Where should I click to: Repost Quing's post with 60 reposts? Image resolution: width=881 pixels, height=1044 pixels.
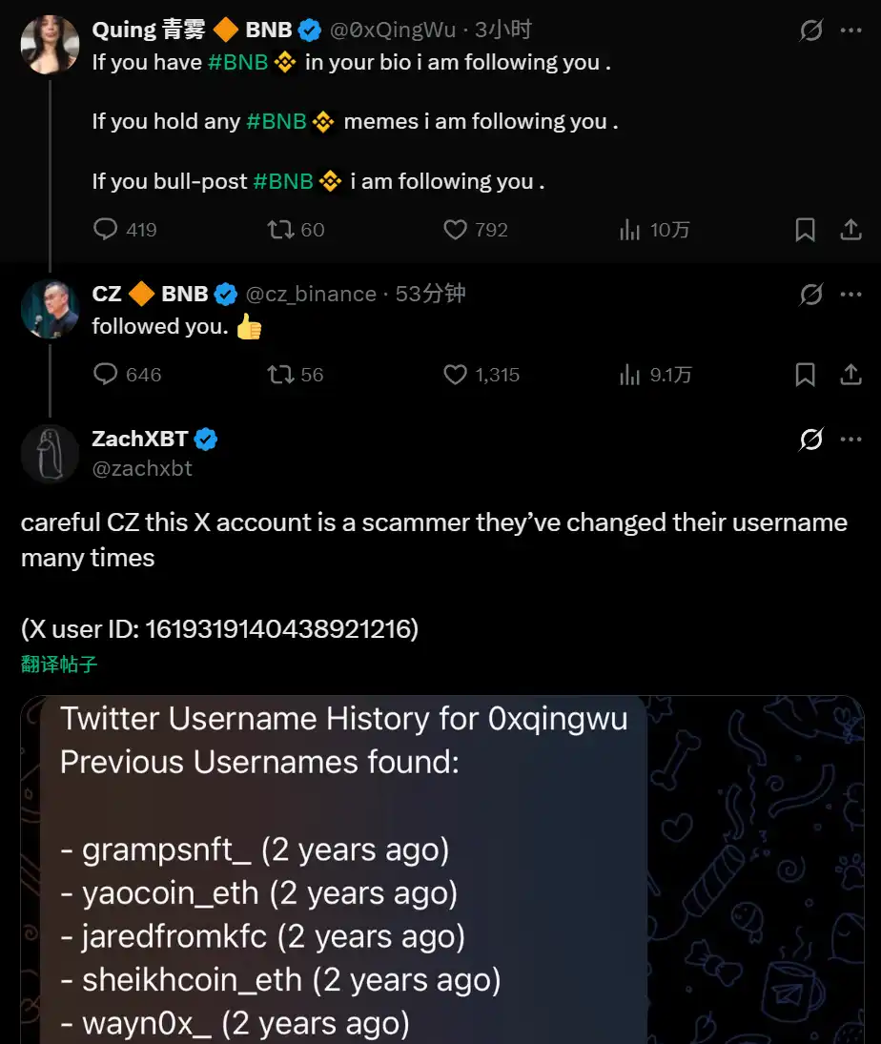coord(280,230)
